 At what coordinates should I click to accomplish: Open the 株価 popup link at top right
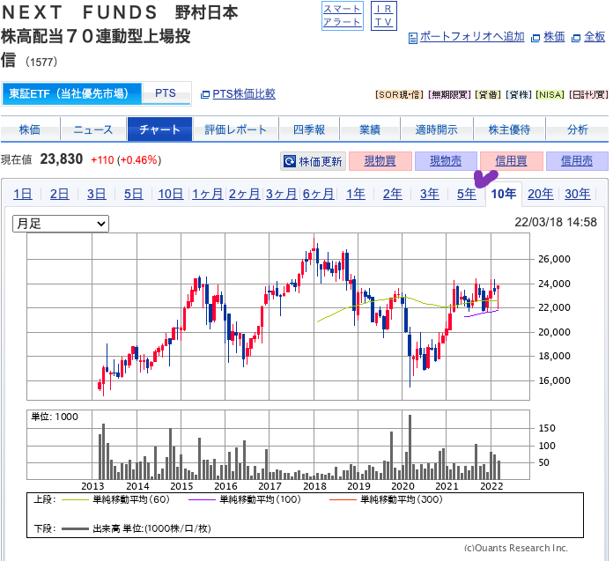(554, 37)
